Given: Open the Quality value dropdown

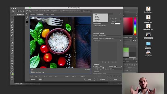Looking at the screenshot, I should (121, 19).
